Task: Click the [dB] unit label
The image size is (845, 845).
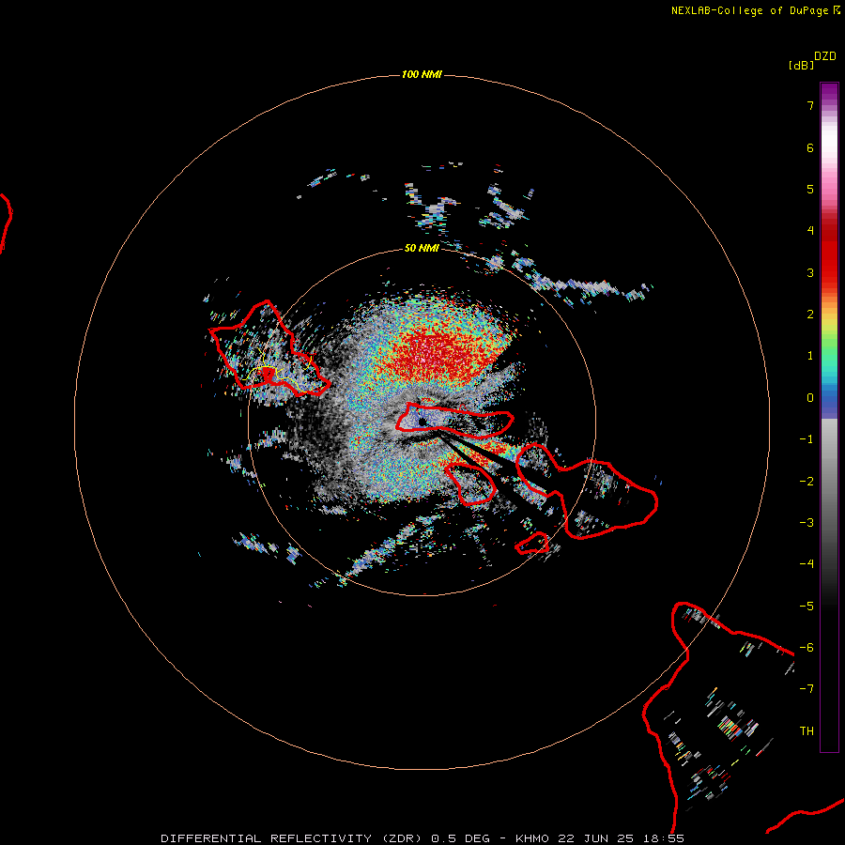Action: coord(801,65)
